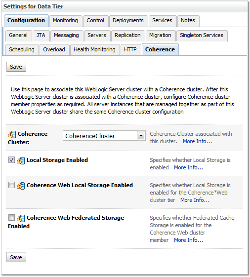Click the bottom Save button
The height and width of the screenshot is (277, 250).
tap(16, 257)
